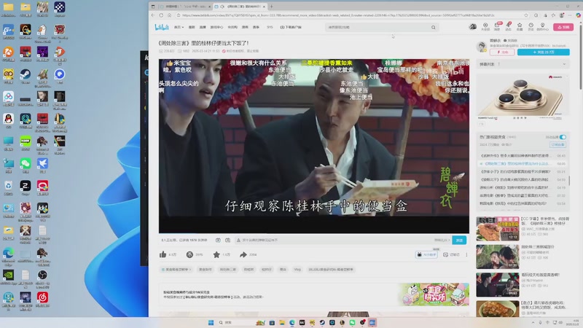Go back with the browser back arrow
Image resolution: width=583 pixels, height=328 pixels.
pyautogui.click(x=153, y=15)
